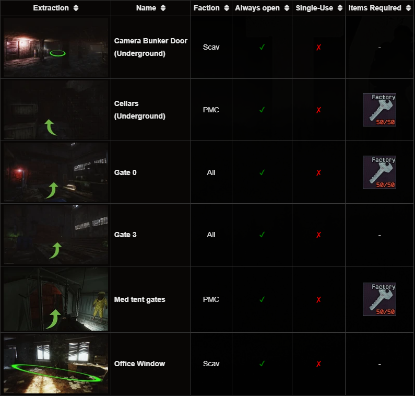Click the sort arrows beside Faction header
415x396 pixels.
[227, 8]
